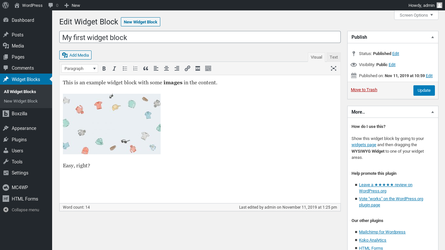Open the Screen Options dropdown
Screen dimensions: 445x250
click(416, 15)
